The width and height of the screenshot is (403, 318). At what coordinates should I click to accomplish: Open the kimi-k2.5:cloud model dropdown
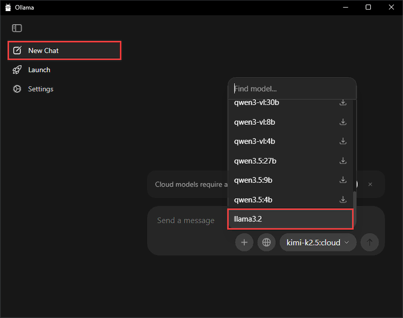(x=318, y=243)
